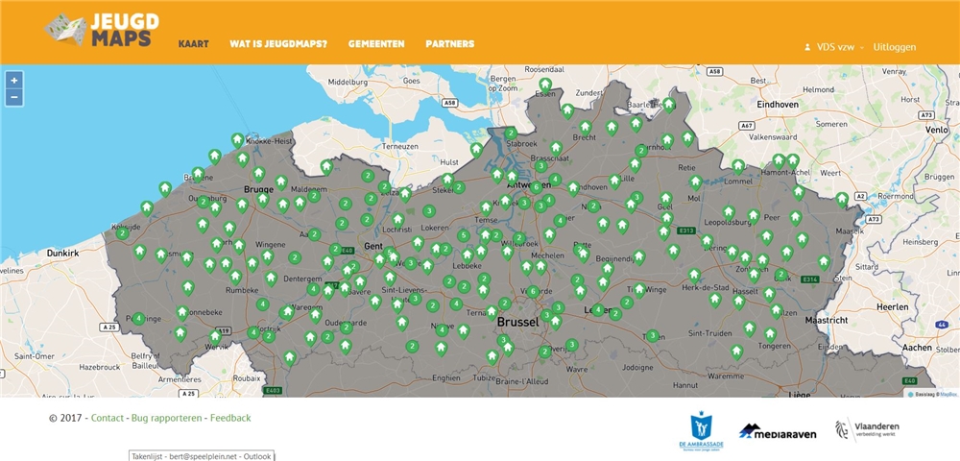
Task: Open cluster 5 marker west of Willebroek
Action: tap(464, 235)
